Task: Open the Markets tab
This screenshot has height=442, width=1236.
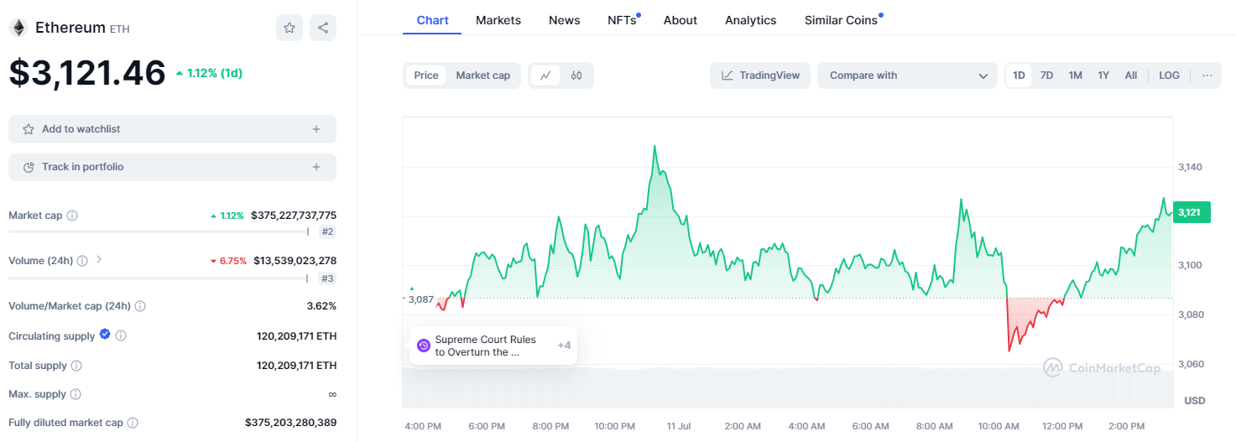Action: pyautogui.click(x=498, y=20)
